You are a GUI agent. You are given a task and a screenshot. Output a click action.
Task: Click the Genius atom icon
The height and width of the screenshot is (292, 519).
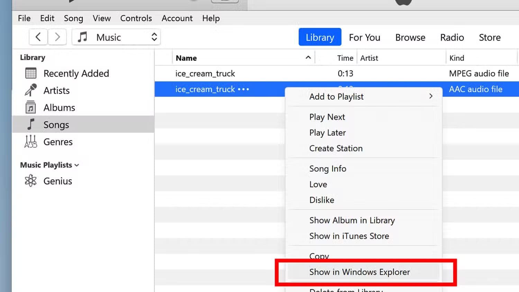[x=31, y=181]
